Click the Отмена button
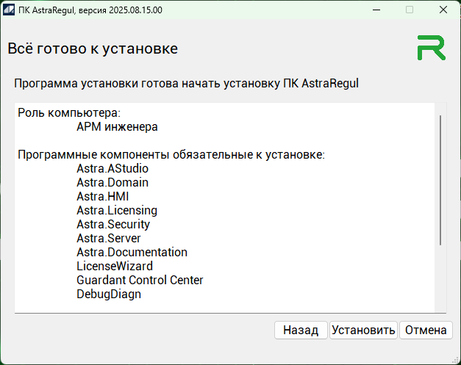This screenshot has width=461, height=365. pos(426,330)
